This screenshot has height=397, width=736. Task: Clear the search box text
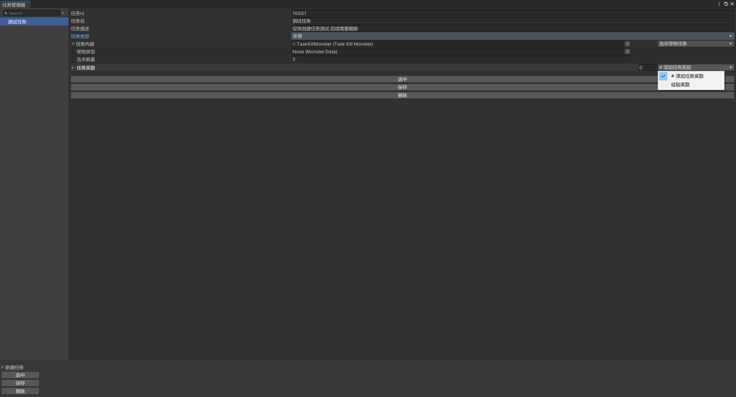coord(63,13)
